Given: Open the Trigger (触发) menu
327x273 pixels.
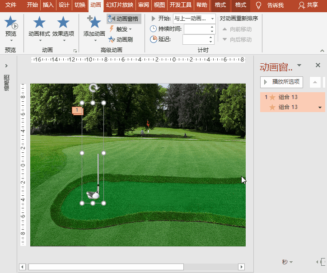Looking at the screenshot, I should click(121, 29).
